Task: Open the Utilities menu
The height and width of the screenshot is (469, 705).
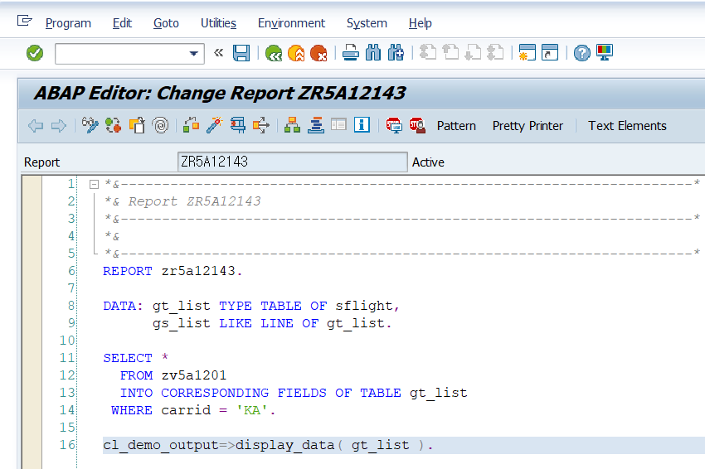Action: (x=218, y=23)
